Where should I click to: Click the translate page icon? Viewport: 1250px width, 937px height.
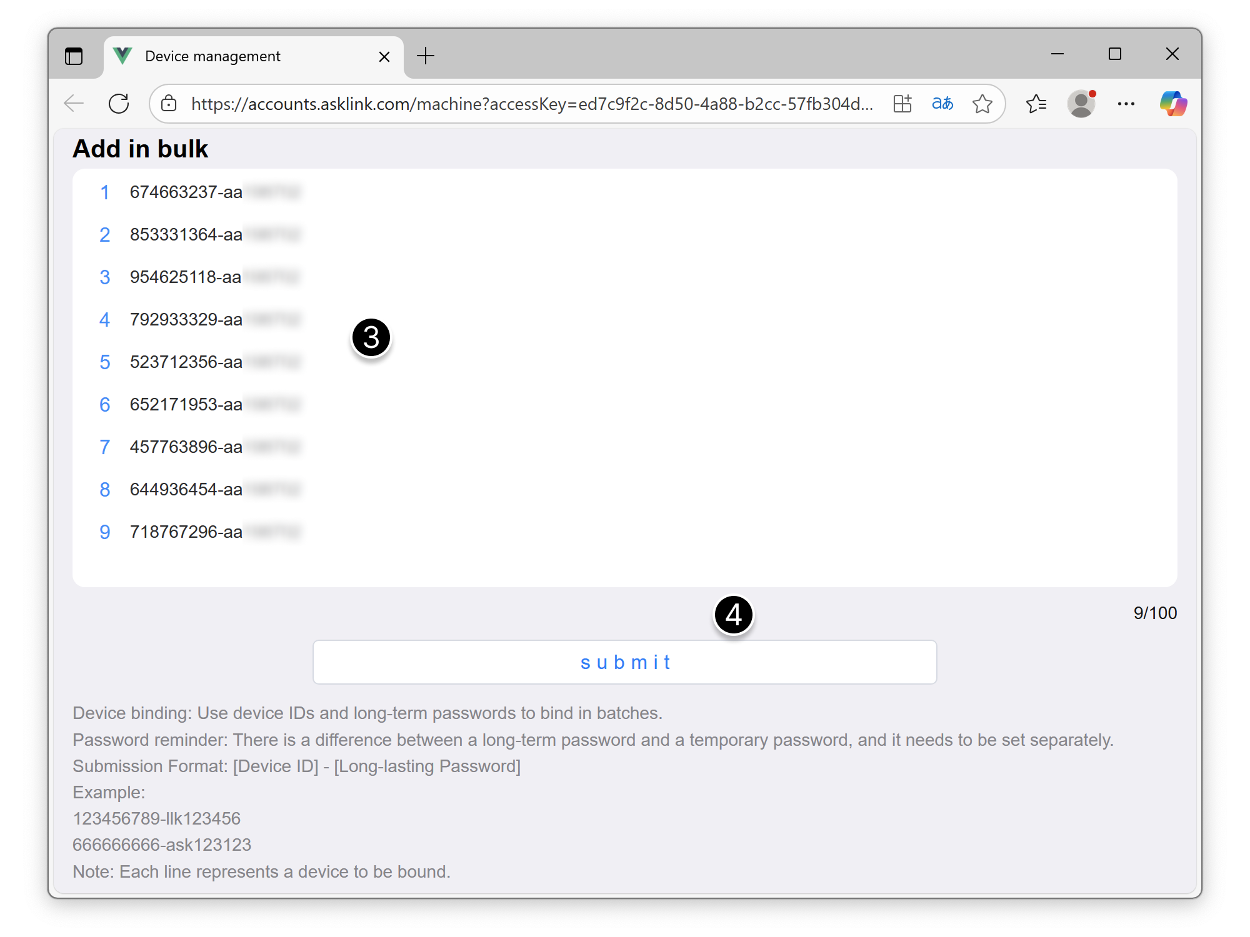pos(942,104)
